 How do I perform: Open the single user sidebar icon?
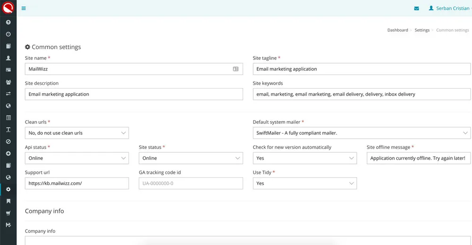point(8,58)
